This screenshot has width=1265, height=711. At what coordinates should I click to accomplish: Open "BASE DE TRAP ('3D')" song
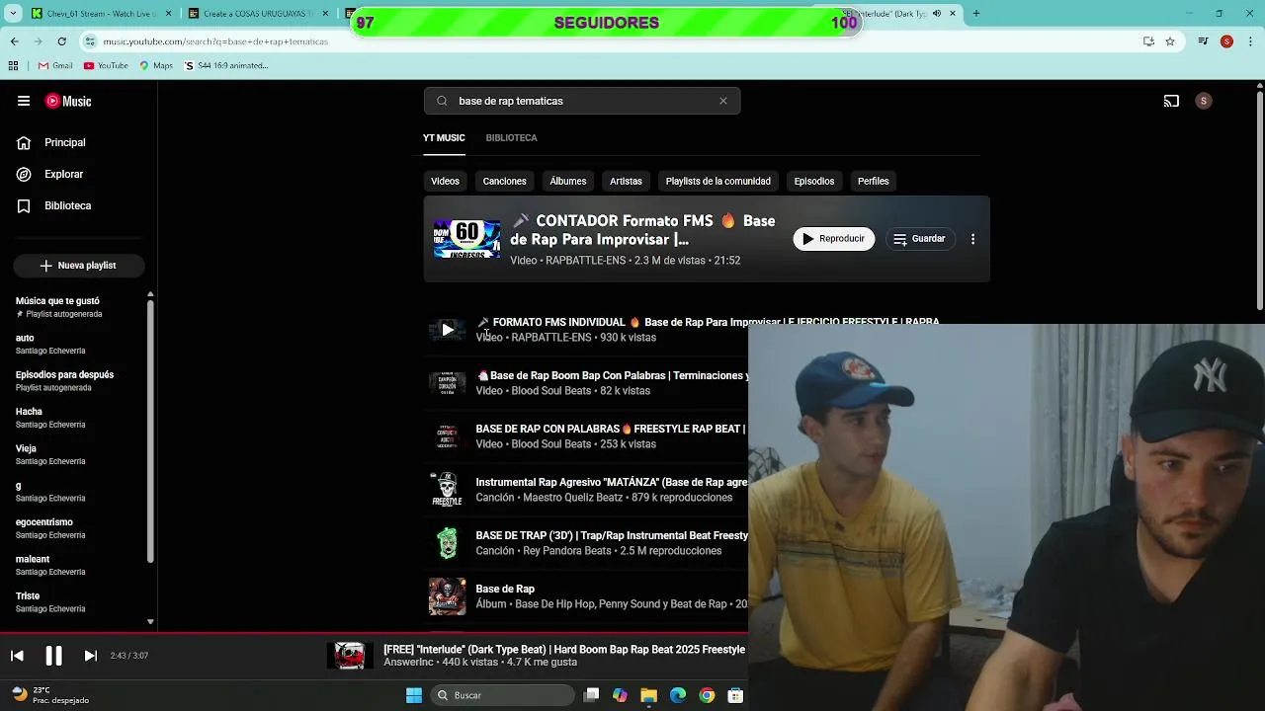click(x=612, y=535)
